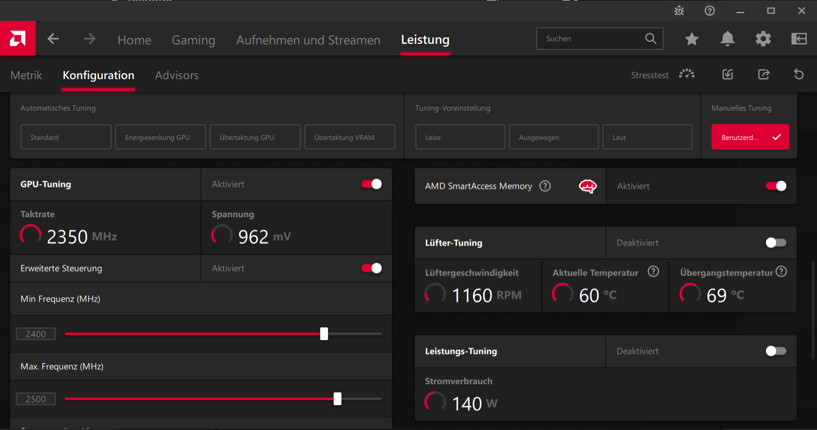Click the Lüfter-Tuning heading

454,243
